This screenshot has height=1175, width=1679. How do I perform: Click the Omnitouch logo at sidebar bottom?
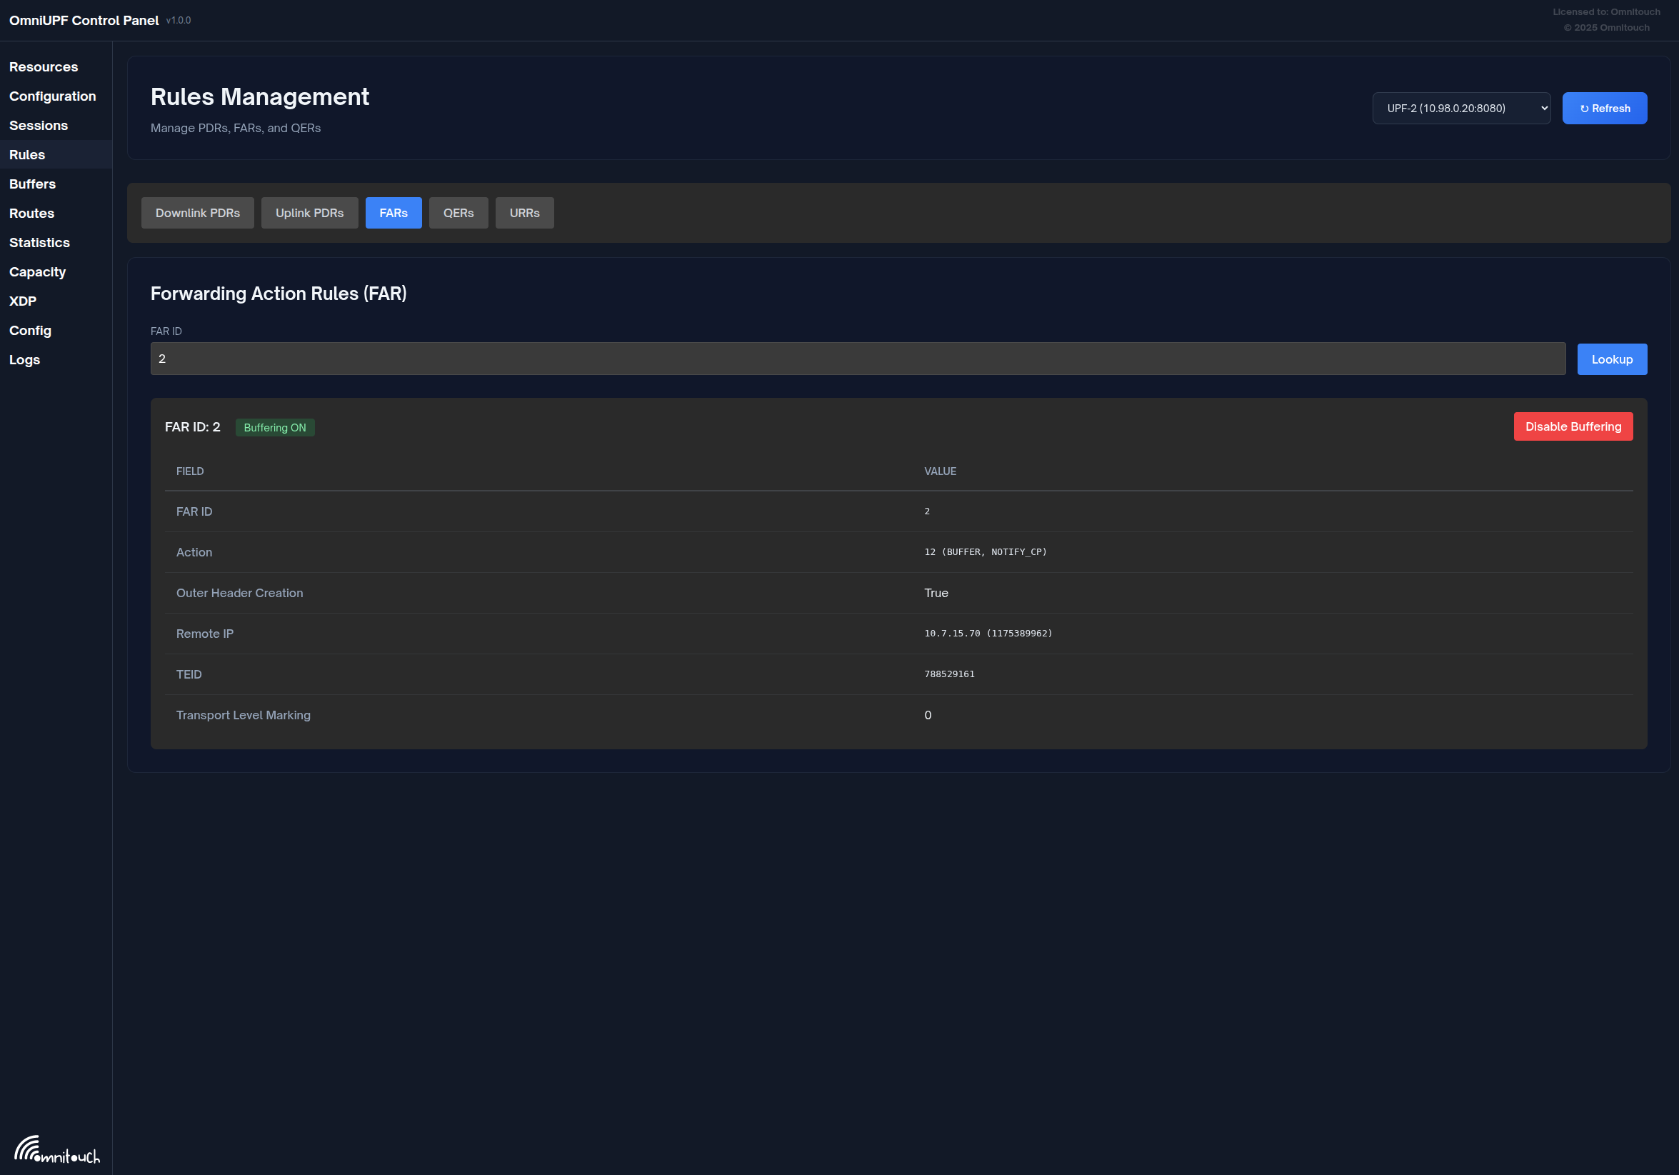(56, 1149)
